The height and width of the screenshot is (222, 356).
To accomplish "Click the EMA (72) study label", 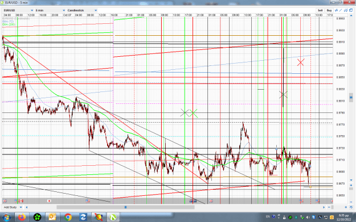I will tap(9, 22).
